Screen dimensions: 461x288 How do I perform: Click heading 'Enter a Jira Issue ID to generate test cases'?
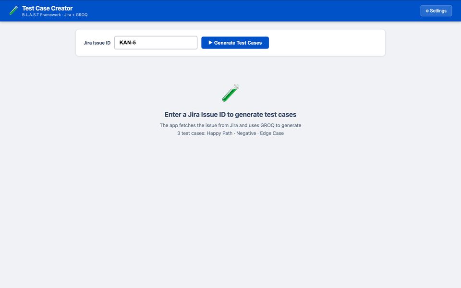(230, 114)
